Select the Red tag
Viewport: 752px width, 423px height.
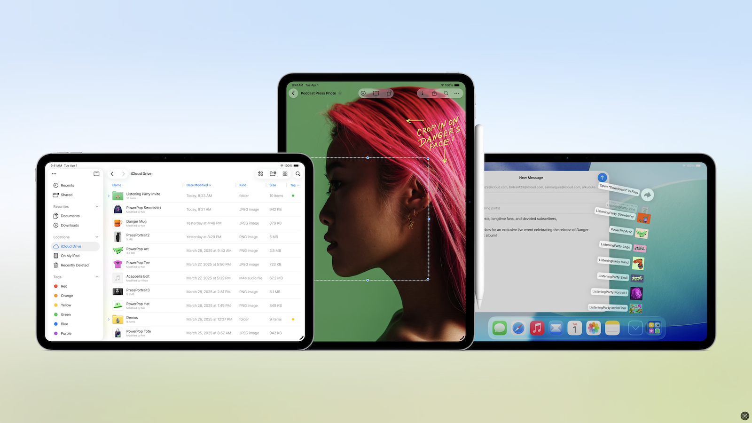coord(64,286)
